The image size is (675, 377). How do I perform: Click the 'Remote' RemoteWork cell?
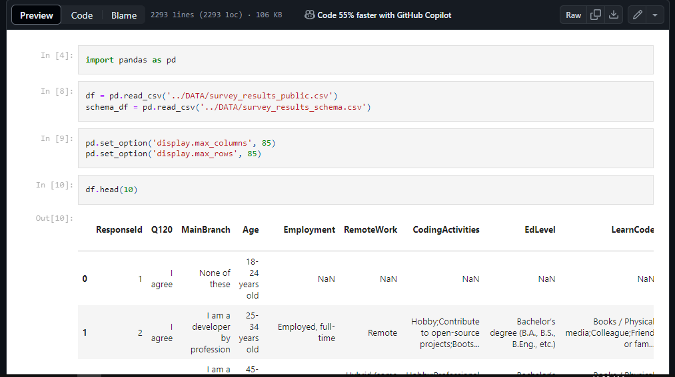[x=382, y=332]
